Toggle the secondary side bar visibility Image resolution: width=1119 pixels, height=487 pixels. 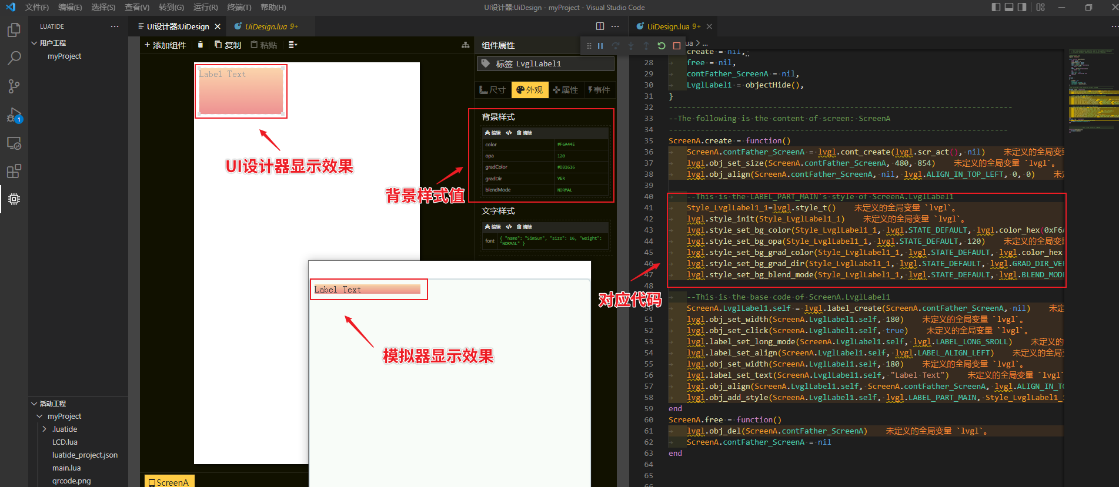pos(1022,7)
